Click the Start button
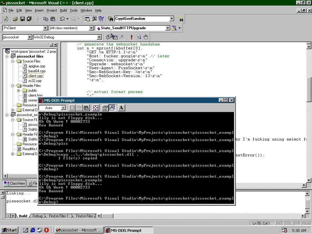Viewport: 312px width, 234px height. pyautogui.click(x=9, y=230)
